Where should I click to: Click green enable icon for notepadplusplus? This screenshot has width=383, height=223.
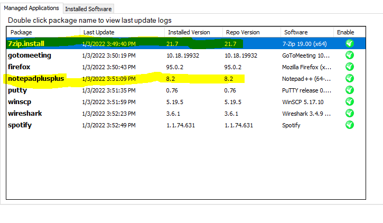(349, 78)
